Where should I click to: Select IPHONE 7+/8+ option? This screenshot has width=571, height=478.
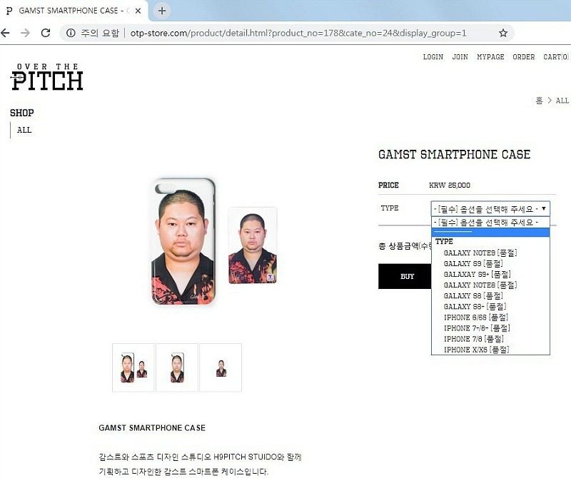(490, 328)
